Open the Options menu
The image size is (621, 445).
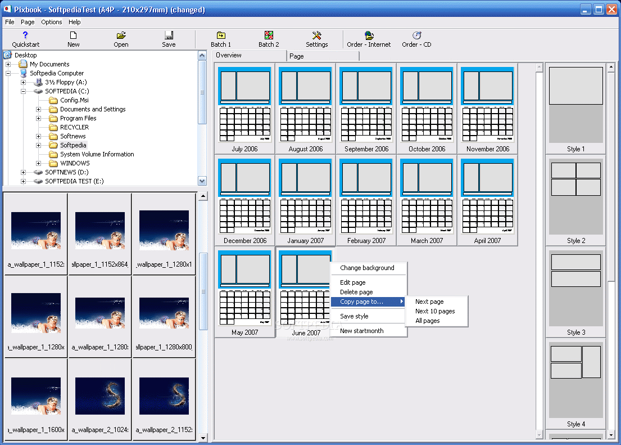coord(52,22)
